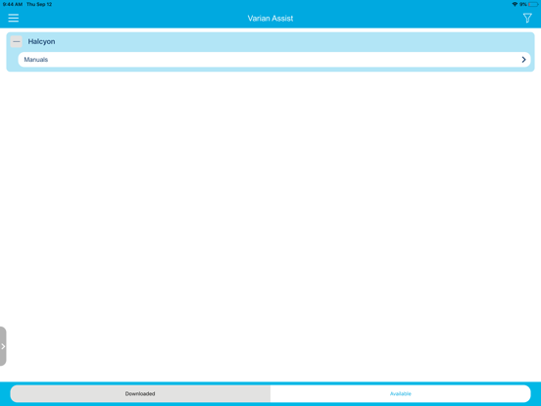Tap the 9:44 AM clock
This screenshot has height=406, width=541.
pos(13,5)
